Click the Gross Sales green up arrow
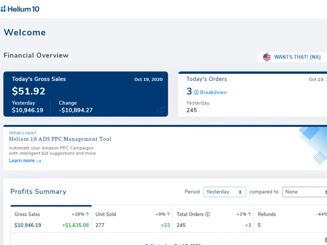 (87, 214)
